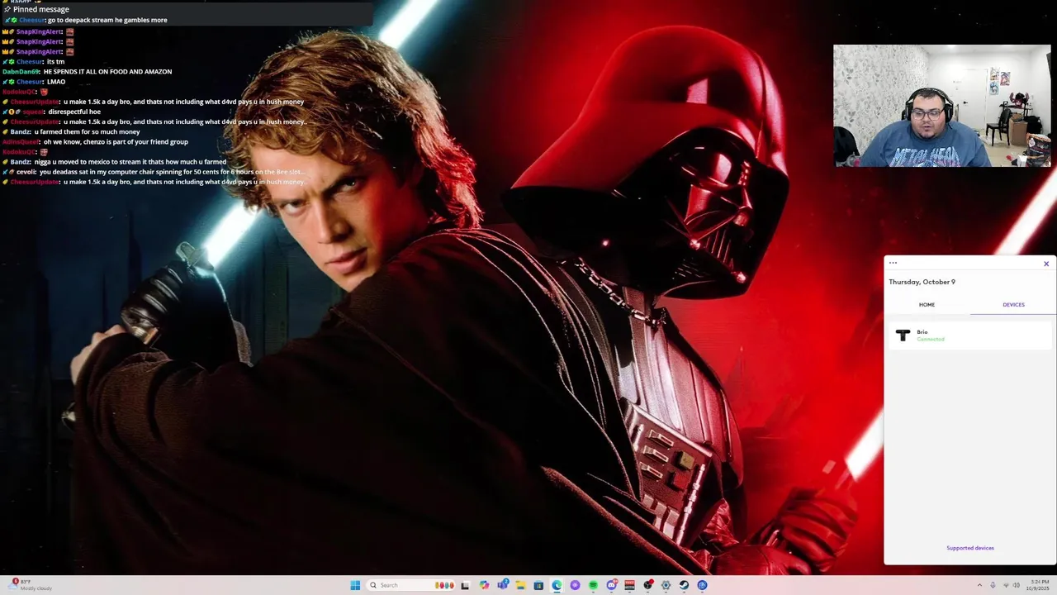The width and height of the screenshot is (1057, 595).
Task: Open Spotify from the taskbar
Action: 593,585
